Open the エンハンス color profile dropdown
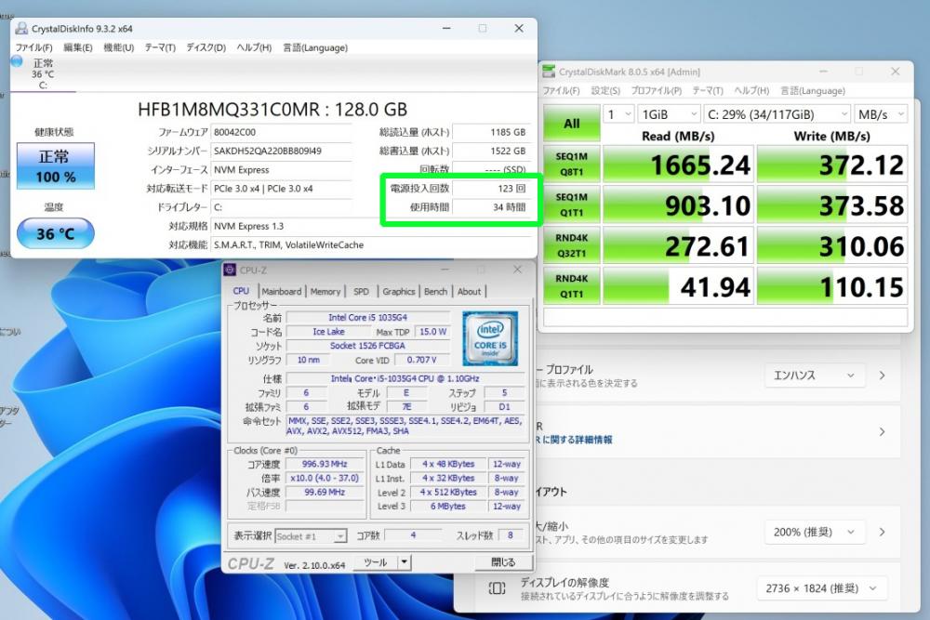Viewport: 930px width, 620px height. click(x=814, y=376)
